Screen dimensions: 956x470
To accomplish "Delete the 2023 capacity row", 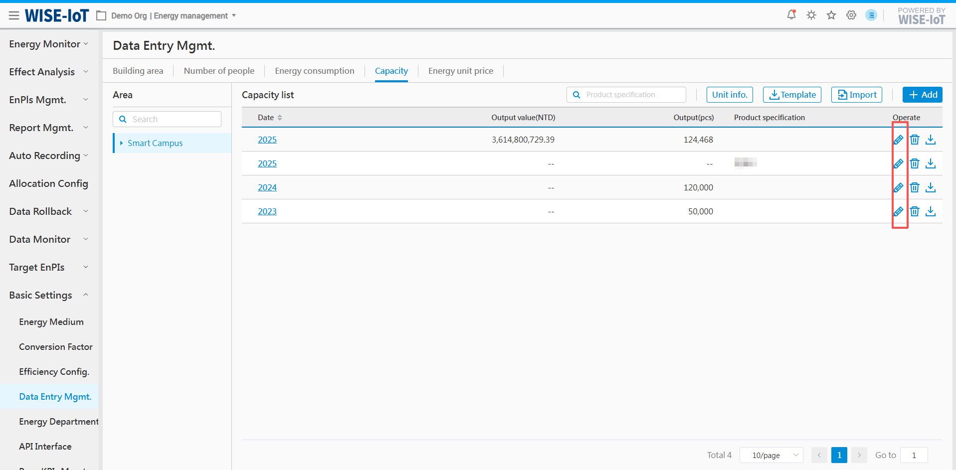I will (915, 211).
